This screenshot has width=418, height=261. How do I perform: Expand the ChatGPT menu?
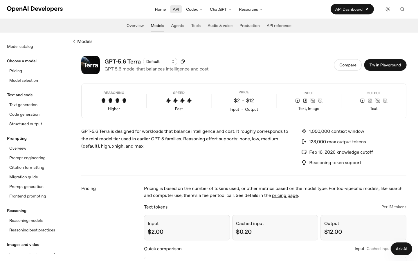coord(221,9)
